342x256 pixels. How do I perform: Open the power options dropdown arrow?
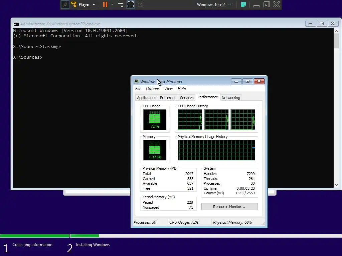112,4
